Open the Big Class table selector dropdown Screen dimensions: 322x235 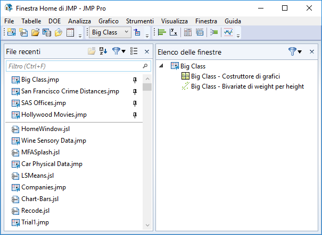point(110,32)
